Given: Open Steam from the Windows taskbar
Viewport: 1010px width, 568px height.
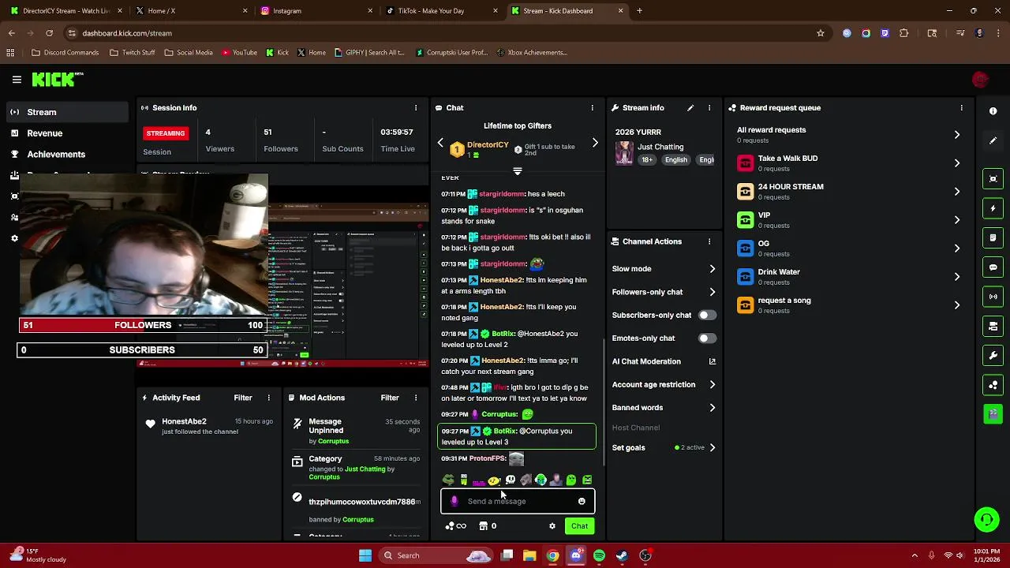Looking at the screenshot, I should [622, 555].
